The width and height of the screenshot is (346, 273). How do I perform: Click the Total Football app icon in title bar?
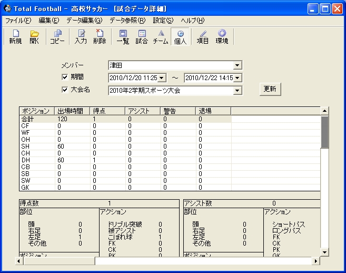pyautogui.click(x=8, y=8)
